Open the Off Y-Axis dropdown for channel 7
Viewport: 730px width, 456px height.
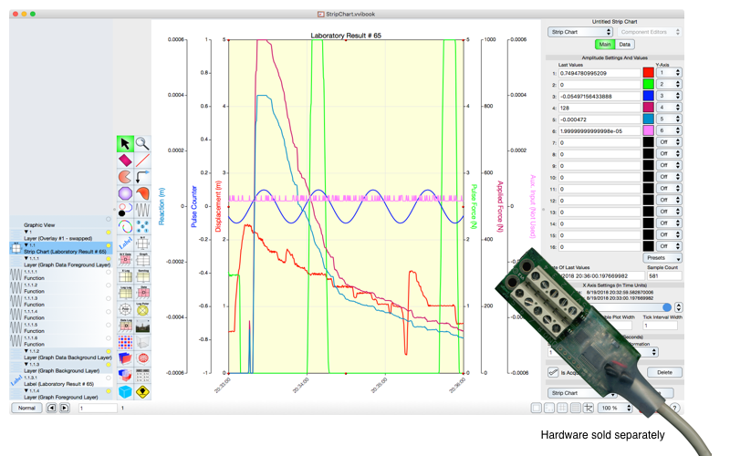(669, 142)
